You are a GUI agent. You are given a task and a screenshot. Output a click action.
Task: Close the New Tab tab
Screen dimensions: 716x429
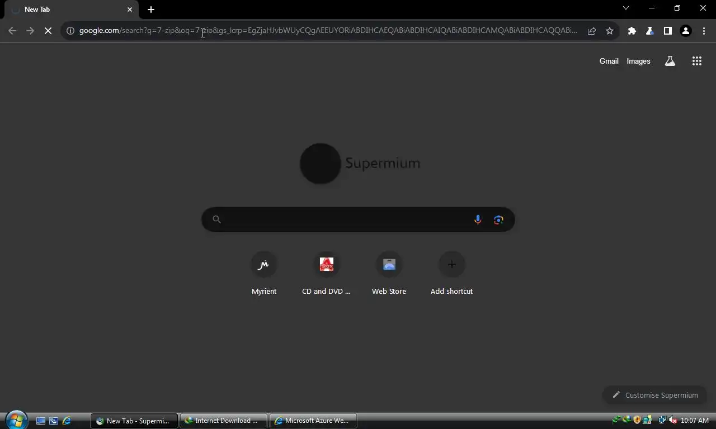pos(130,9)
